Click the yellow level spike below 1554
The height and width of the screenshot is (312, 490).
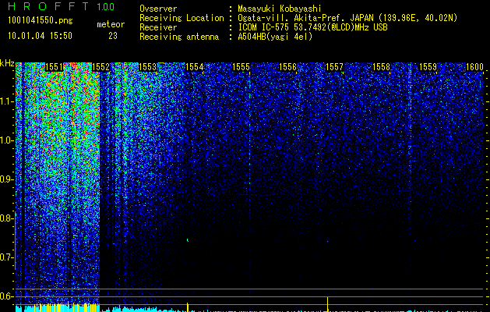188,307
